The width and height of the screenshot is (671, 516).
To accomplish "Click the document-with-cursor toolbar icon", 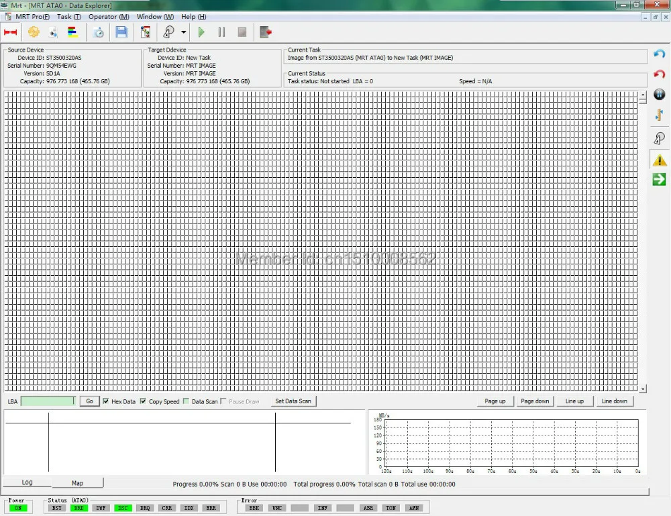I will (52, 32).
